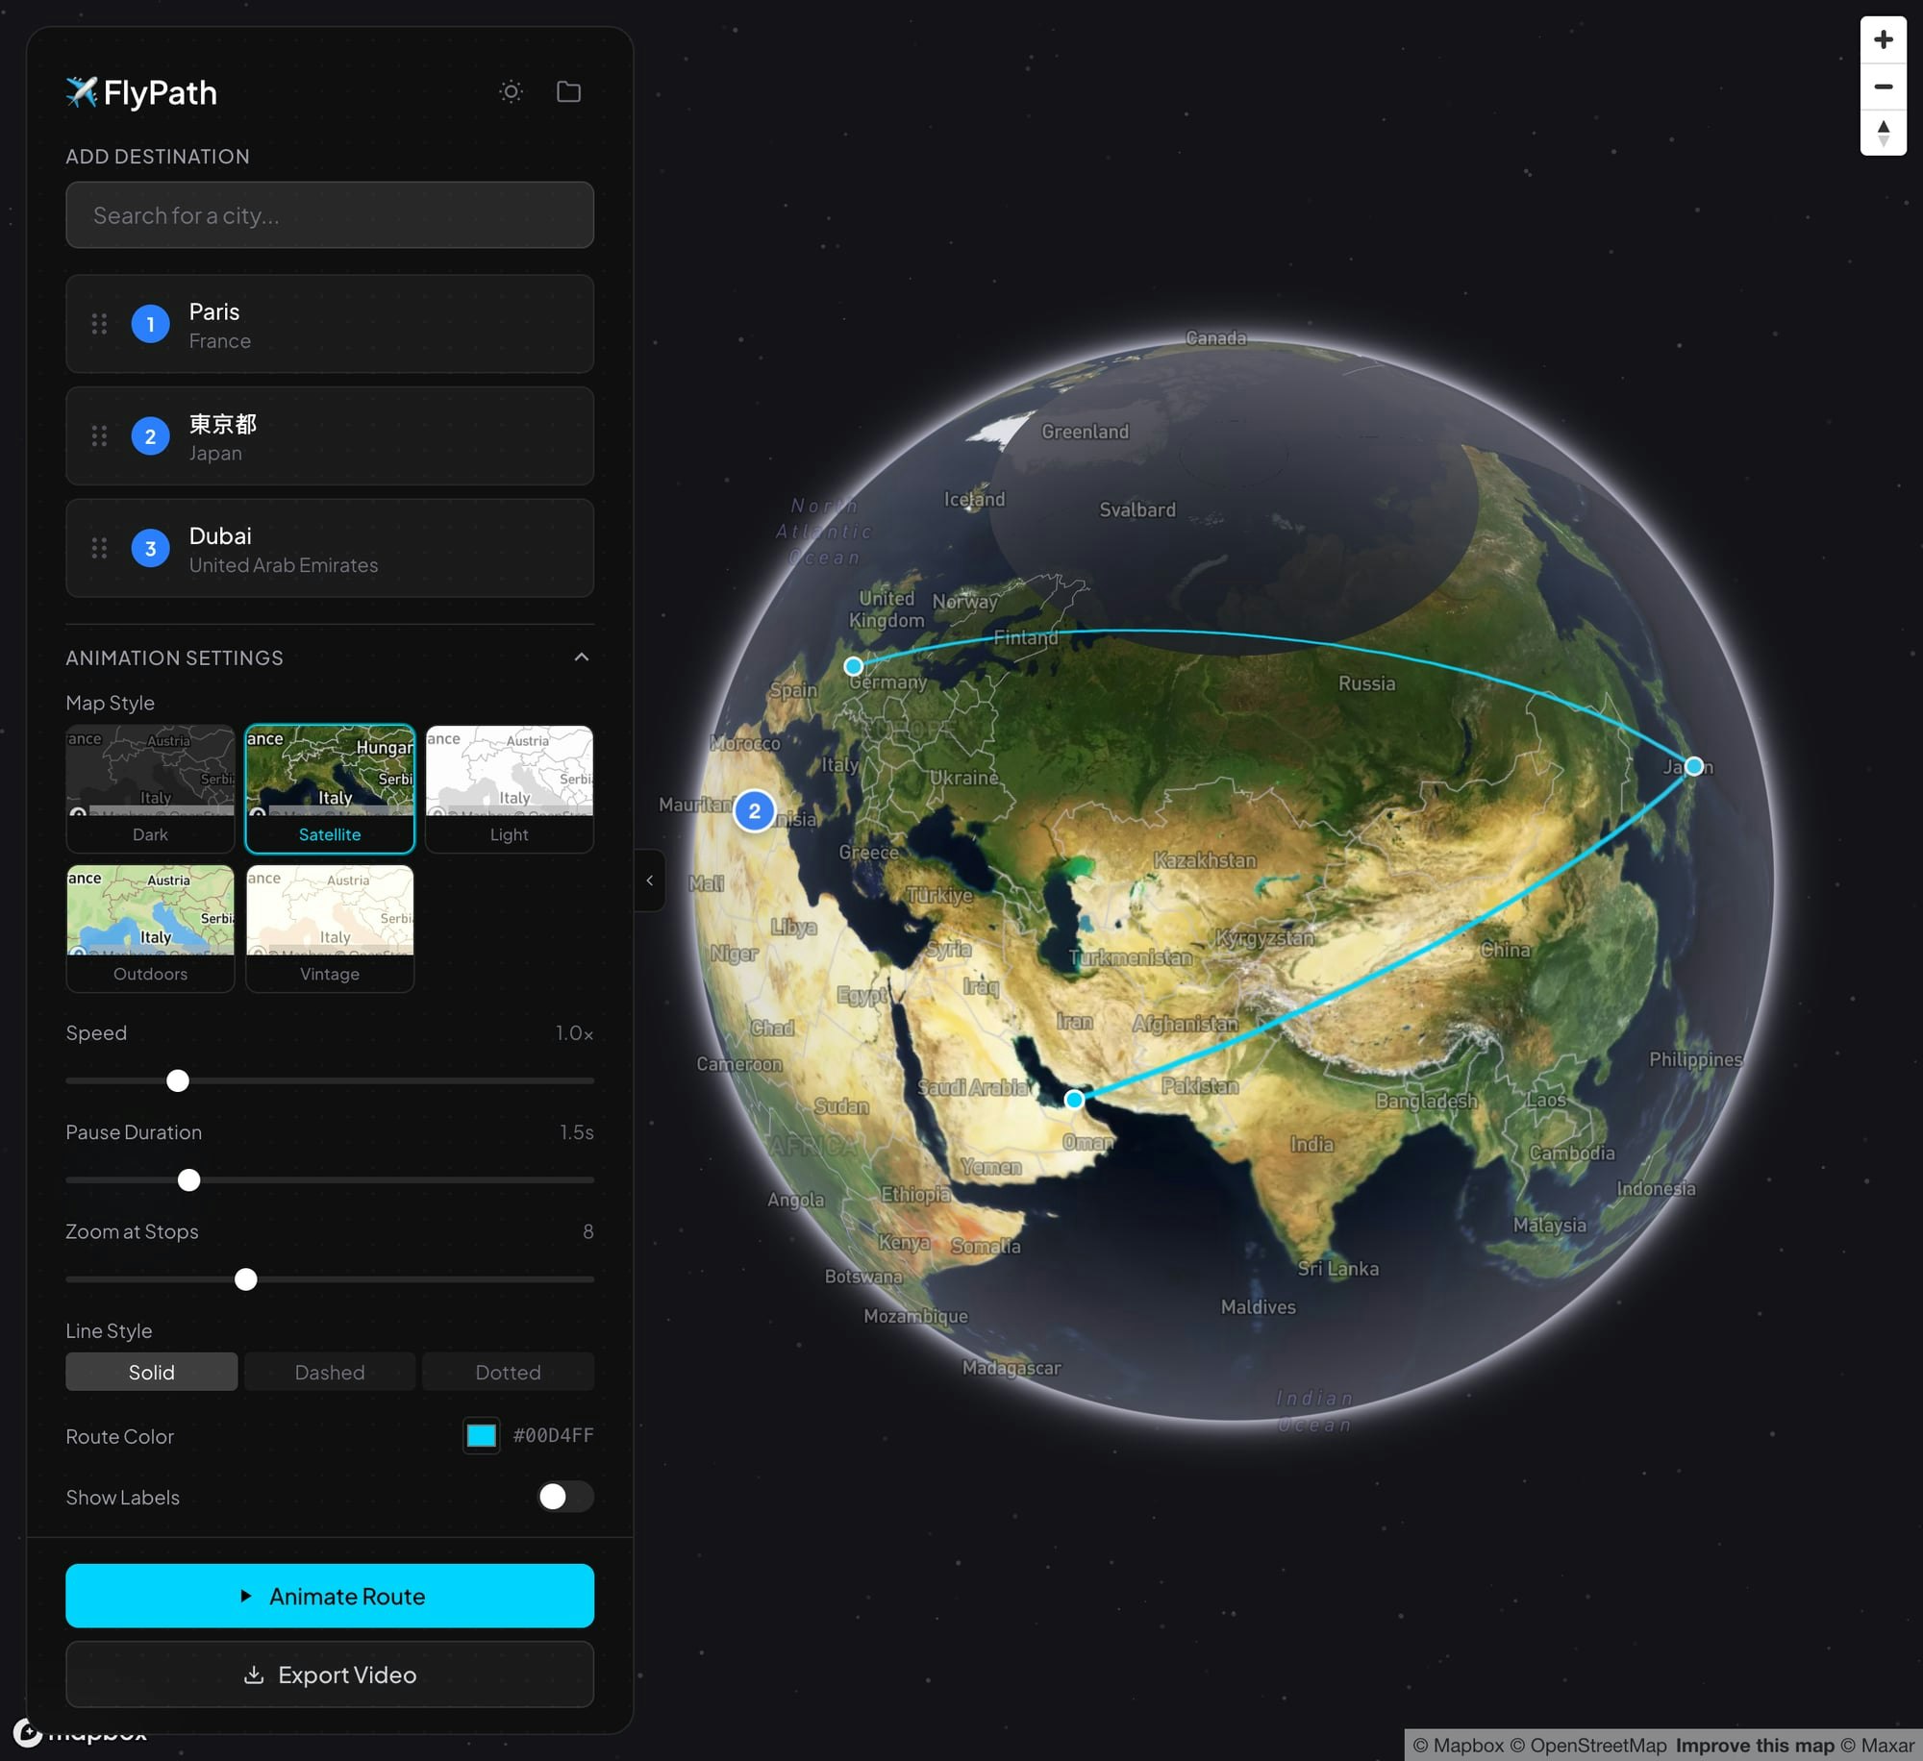Click destination marker 2 on the globe
Image resolution: width=1923 pixels, height=1761 pixels.
754,810
